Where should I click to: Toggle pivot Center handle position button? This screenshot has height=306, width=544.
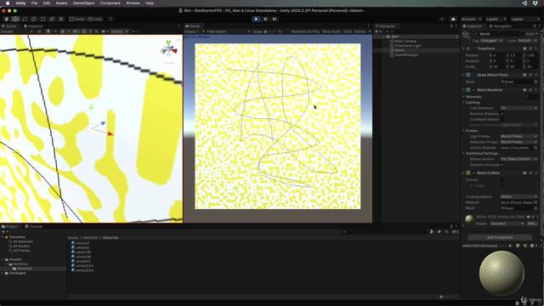77,19
